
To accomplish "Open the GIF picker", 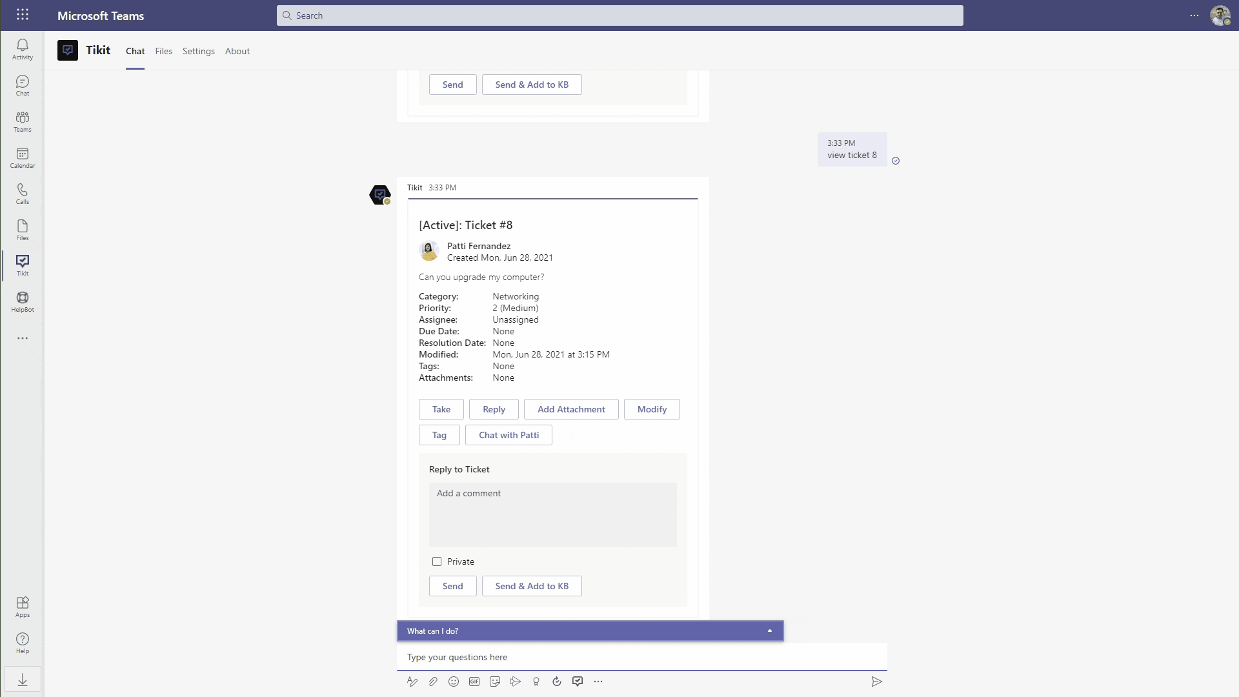I will click(474, 682).
